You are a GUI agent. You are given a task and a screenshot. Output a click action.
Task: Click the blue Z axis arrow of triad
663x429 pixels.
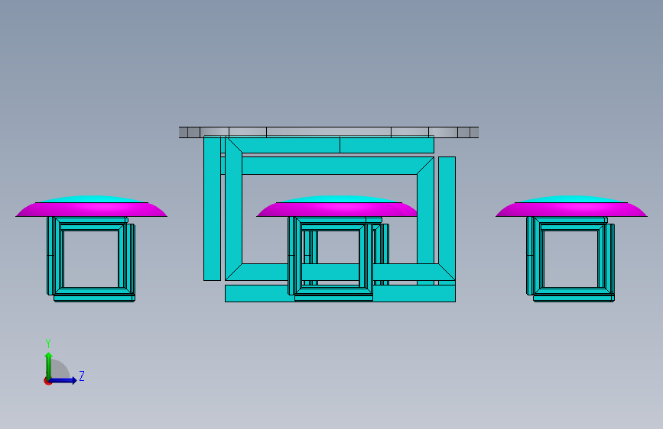[63, 380]
